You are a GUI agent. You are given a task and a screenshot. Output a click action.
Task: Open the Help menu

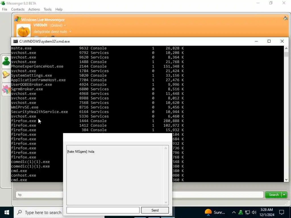(x=59, y=9)
